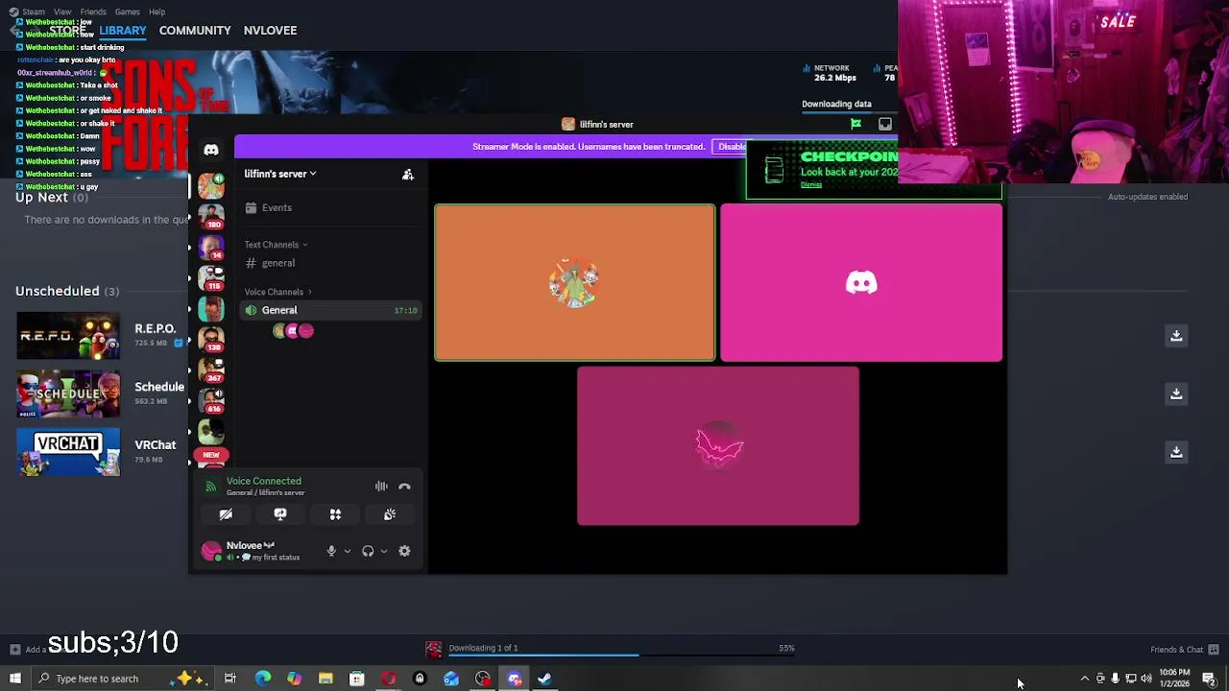1229x691 pixels.
Task: Toggle noise suppression waveform icon
Action: click(381, 487)
